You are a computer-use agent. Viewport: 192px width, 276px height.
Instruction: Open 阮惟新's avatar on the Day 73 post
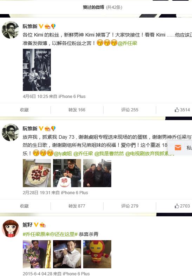click(11, 132)
